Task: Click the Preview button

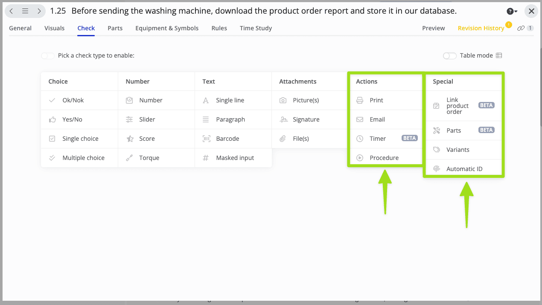Action: pos(433,28)
